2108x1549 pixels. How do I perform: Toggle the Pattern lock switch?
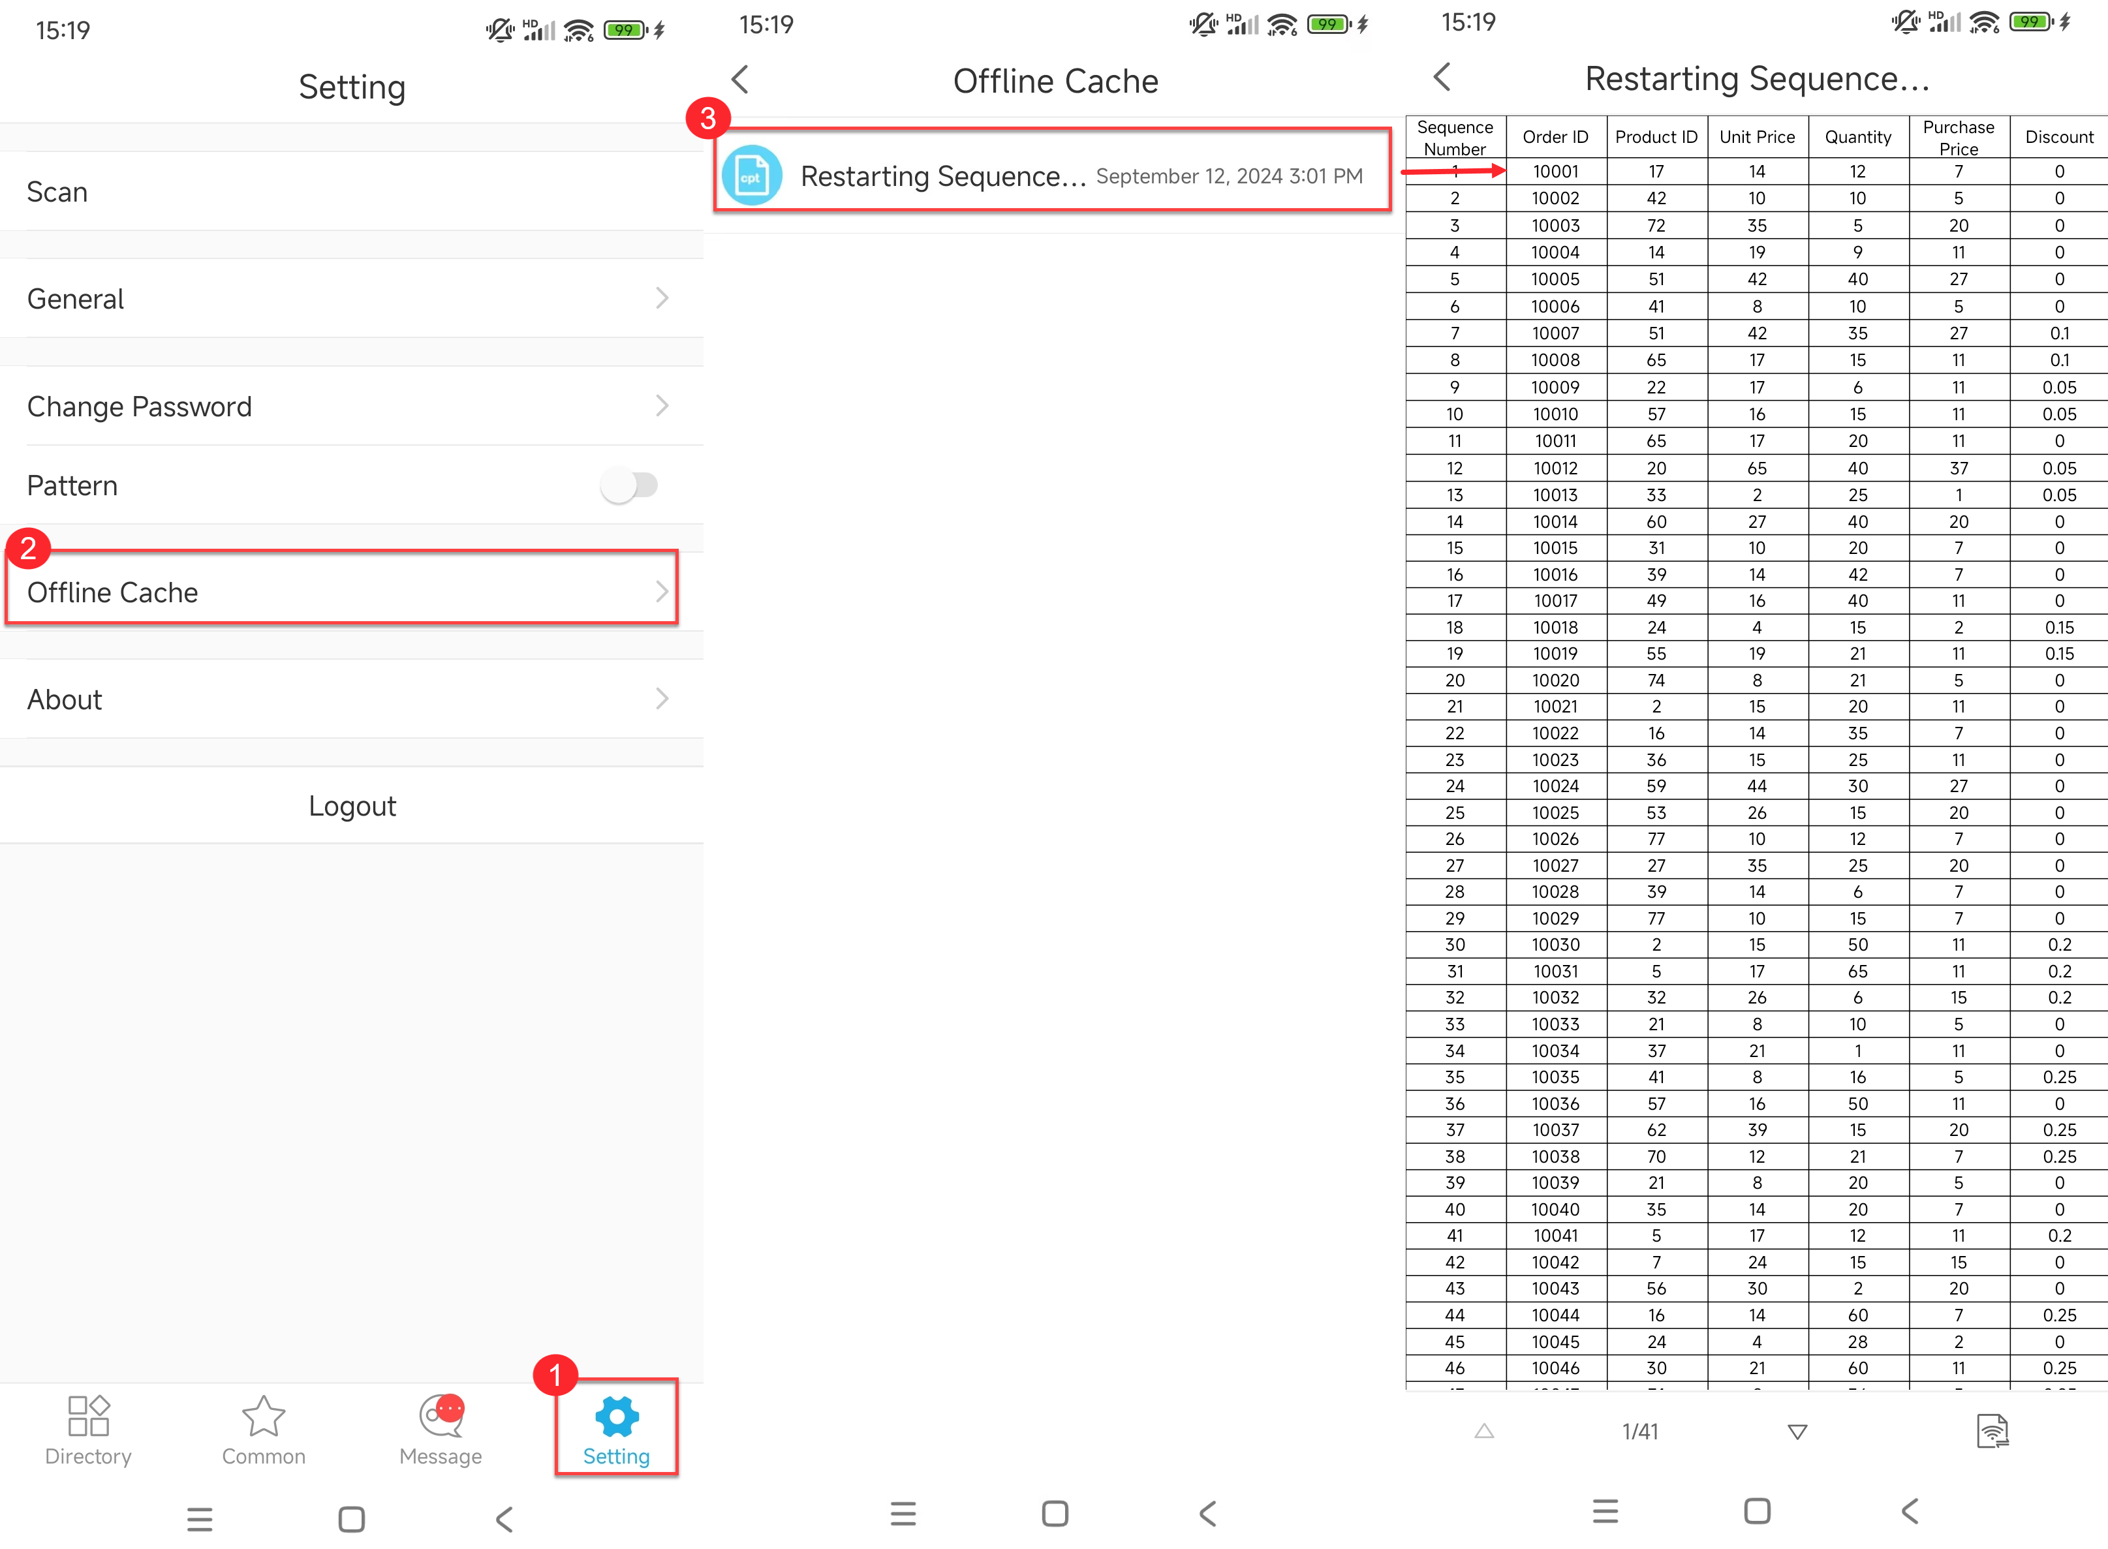631,485
